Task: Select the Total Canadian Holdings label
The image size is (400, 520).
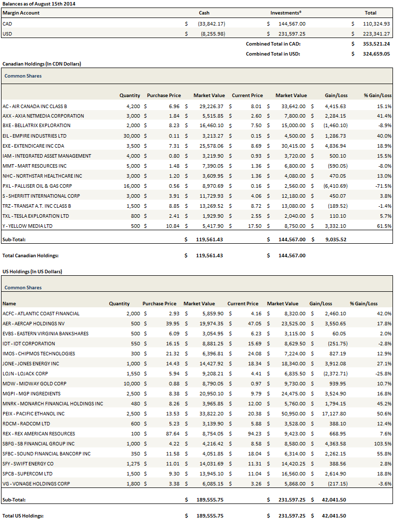Action: click(x=30, y=256)
